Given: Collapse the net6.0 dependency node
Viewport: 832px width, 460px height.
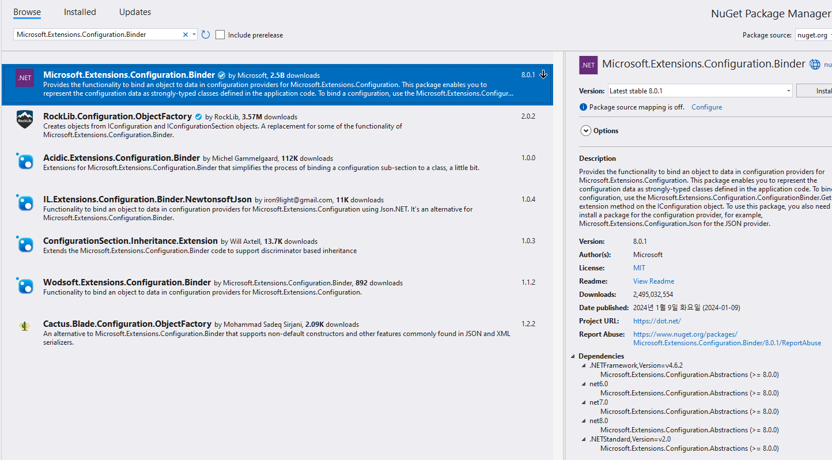Looking at the screenshot, I should point(584,384).
